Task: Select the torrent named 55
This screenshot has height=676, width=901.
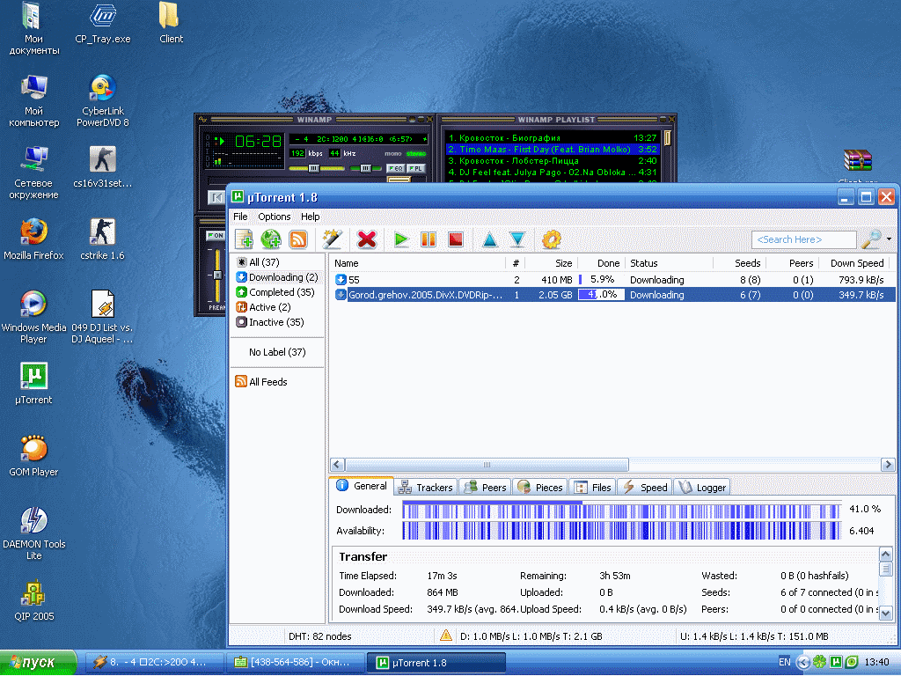Action: (612, 280)
